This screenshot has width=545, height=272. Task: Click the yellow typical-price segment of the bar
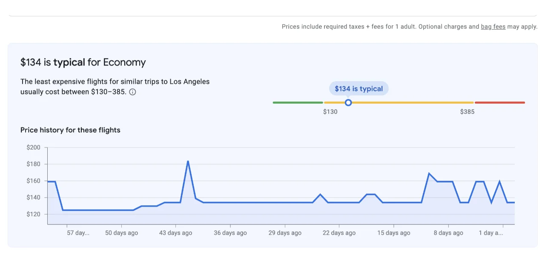click(x=409, y=102)
